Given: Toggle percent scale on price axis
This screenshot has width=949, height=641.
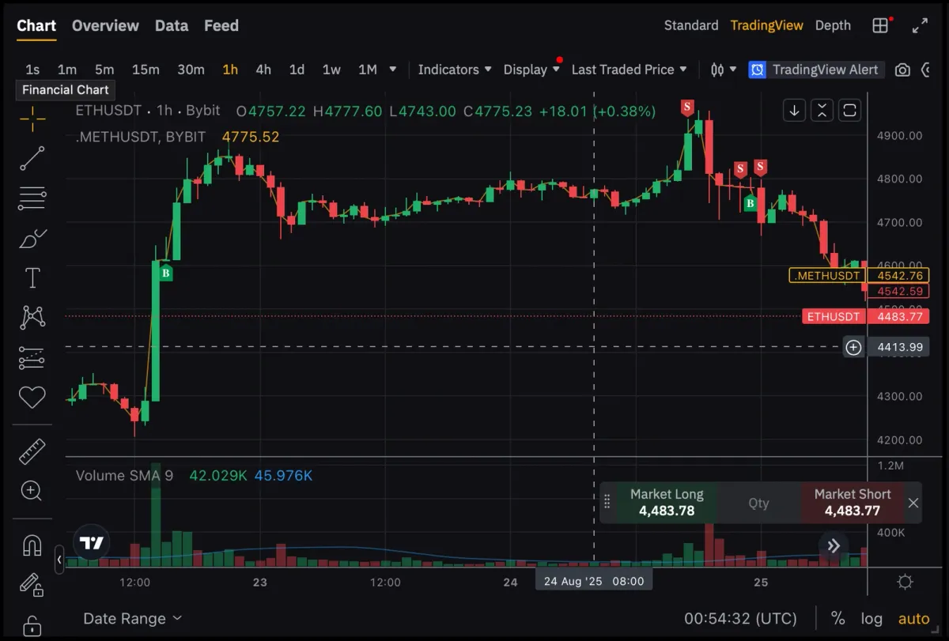Looking at the screenshot, I should (x=837, y=619).
